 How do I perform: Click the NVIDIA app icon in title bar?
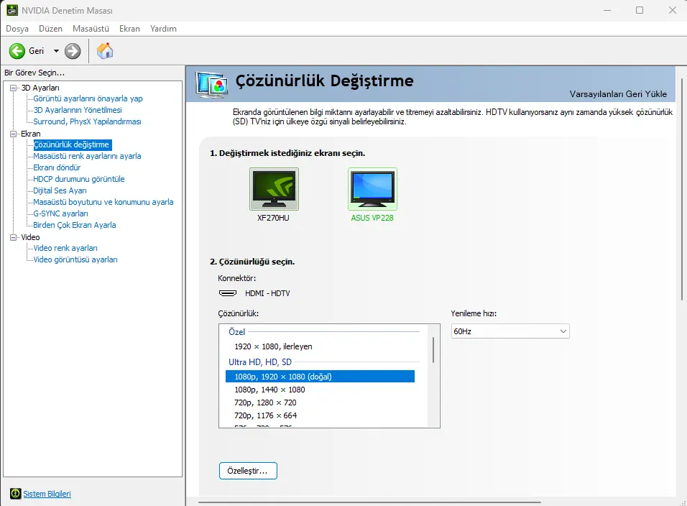pyautogui.click(x=12, y=10)
